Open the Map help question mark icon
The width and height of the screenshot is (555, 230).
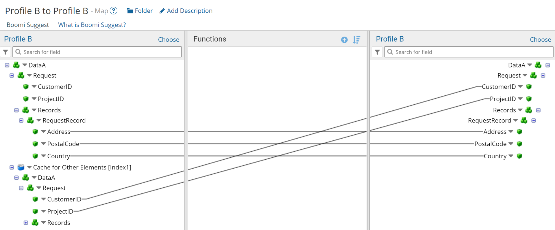coord(114,10)
